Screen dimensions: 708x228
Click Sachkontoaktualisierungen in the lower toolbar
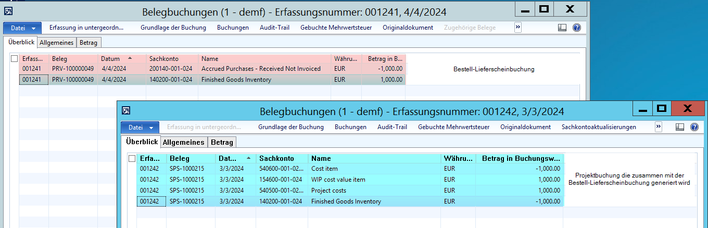point(599,127)
